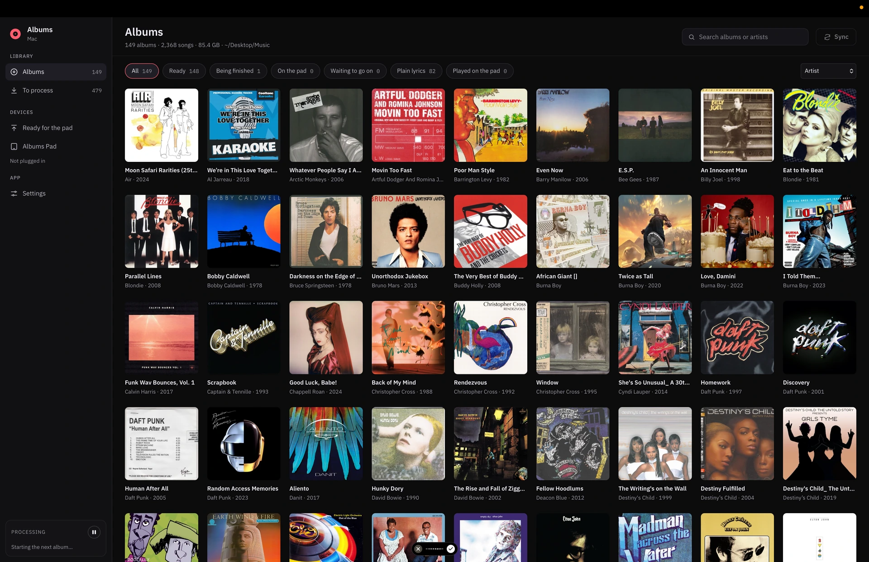Show albums Being finished

coord(238,71)
